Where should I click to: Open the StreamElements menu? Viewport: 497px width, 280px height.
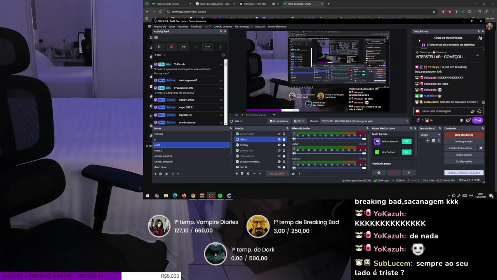pyautogui.click(x=277, y=26)
